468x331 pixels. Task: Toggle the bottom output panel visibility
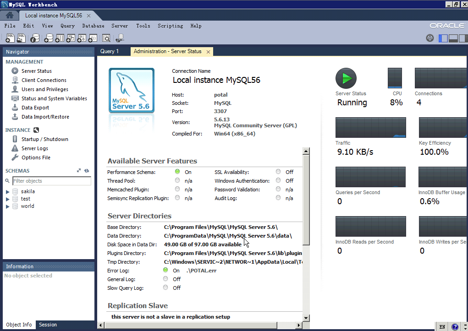click(453, 38)
